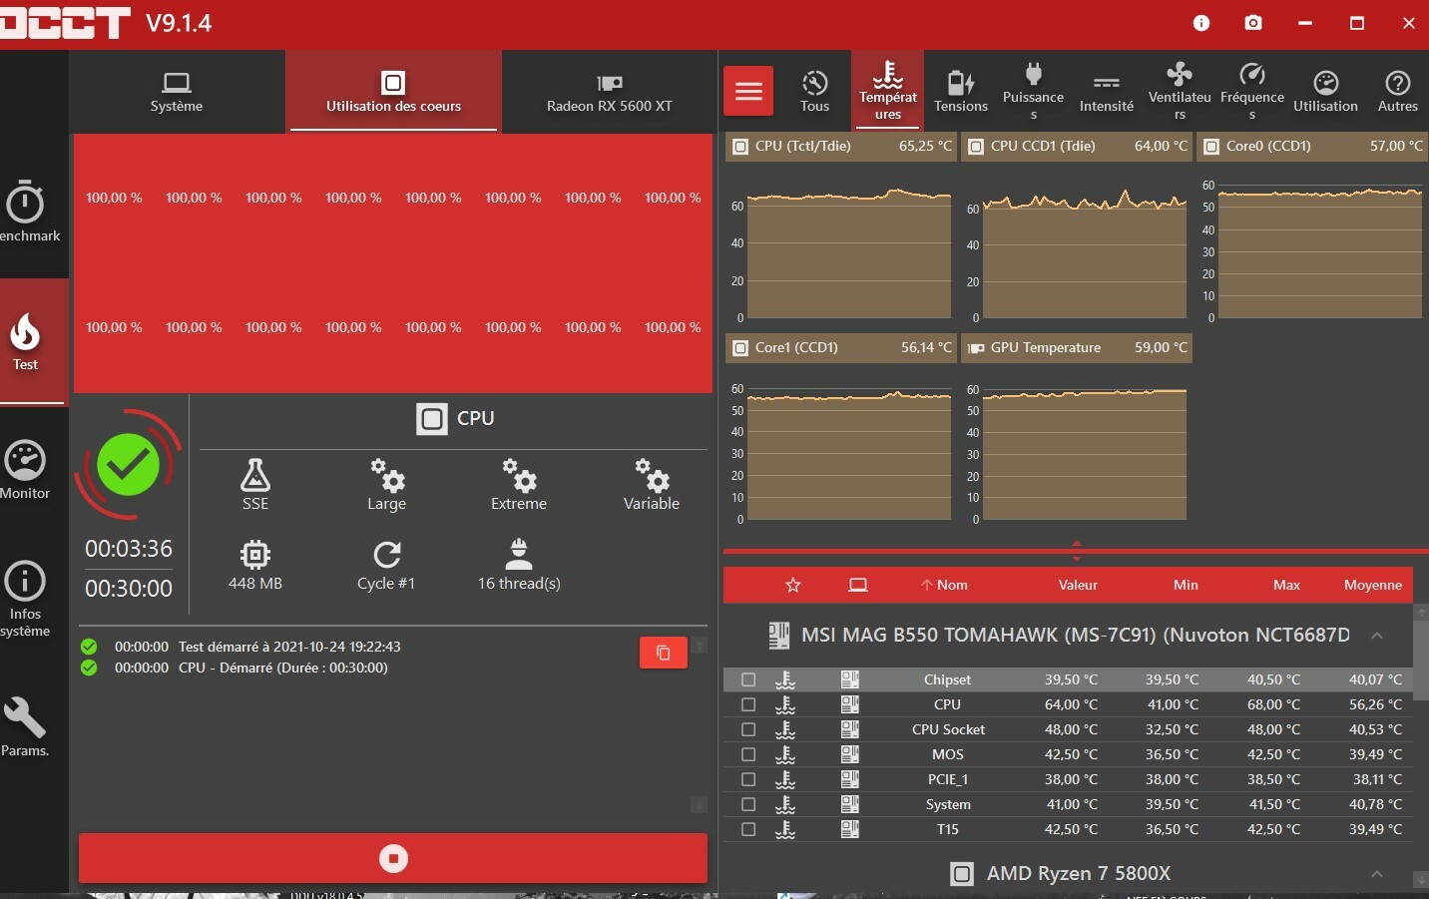
Task: Click the motherboard icon next to MSI MAG B550
Action: (779, 636)
